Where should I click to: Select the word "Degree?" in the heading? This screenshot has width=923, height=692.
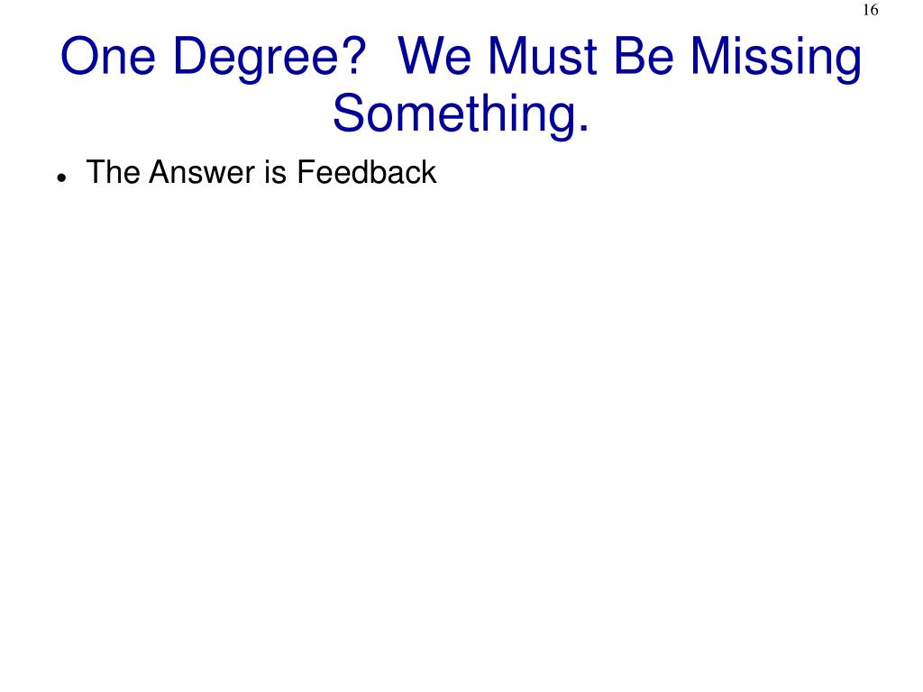pyautogui.click(x=270, y=61)
